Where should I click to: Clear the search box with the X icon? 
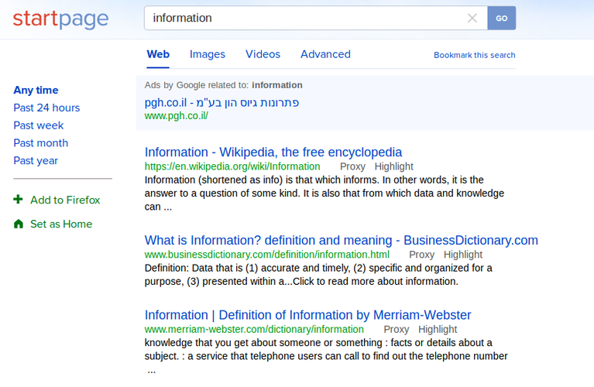(x=472, y=18)
